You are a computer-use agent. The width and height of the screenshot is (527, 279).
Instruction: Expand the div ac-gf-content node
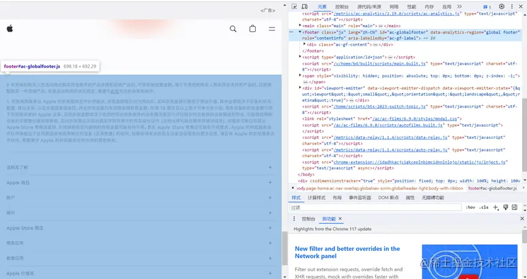(x=305, y=44)
